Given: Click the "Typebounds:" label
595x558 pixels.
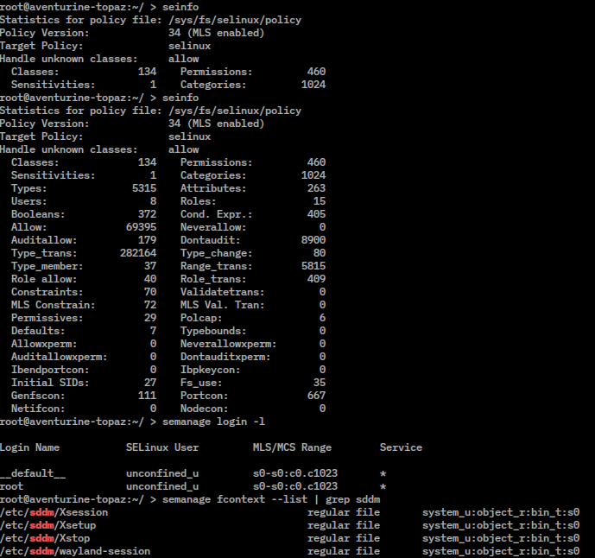Looking at the screenshot, I should pos(213,331).
